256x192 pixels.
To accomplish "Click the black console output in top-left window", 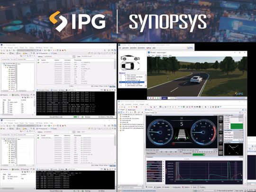I will click(x=75, y=103).
